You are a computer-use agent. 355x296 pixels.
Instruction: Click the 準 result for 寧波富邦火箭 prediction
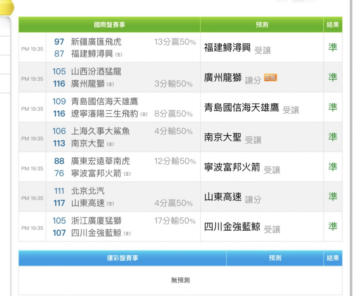(x=333, y=167)
